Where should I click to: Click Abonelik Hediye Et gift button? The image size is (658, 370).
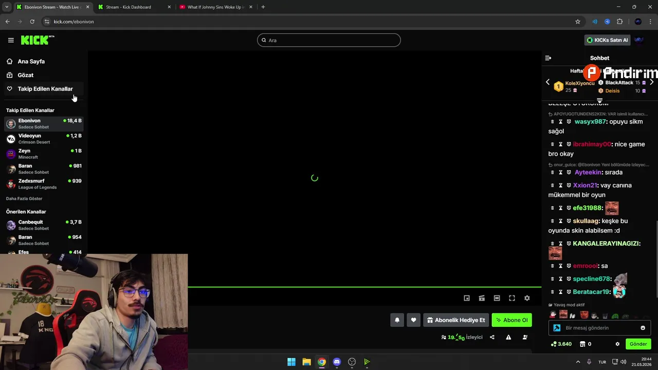(x=456, y=320)
